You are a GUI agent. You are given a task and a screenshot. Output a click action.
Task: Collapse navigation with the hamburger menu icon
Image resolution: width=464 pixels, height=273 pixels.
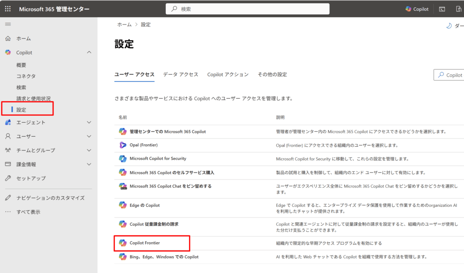pyautogui.click(x=8, y=24)
